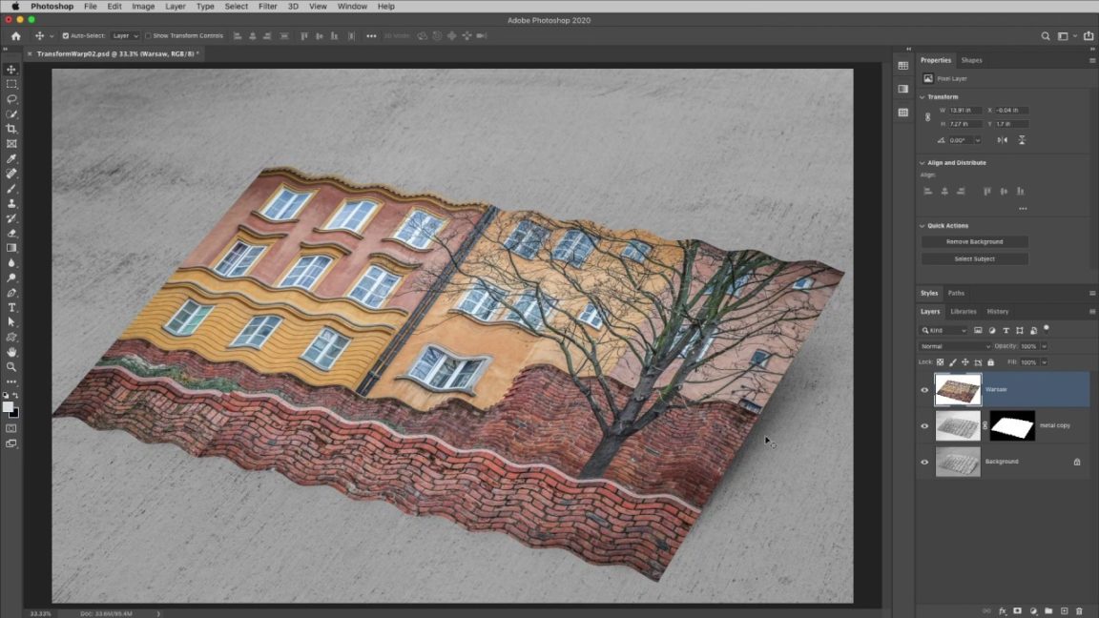The image size is (1099, 618).
Task: Click the Select Subject button
Action: click(974, 258)
